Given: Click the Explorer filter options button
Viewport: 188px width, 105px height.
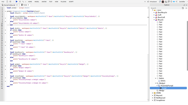Looking at the screenshot, I should (186, 8).
